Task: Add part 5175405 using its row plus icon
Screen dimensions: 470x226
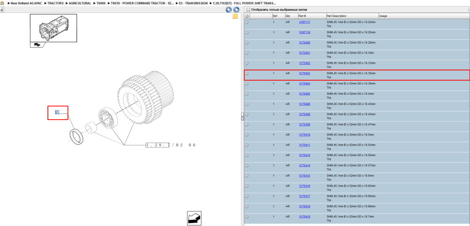Action: [247, 94]
